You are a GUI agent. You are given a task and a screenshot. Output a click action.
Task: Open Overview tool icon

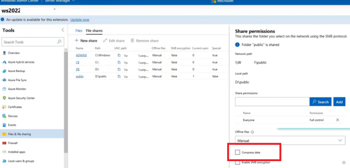[x=4, y=53]
